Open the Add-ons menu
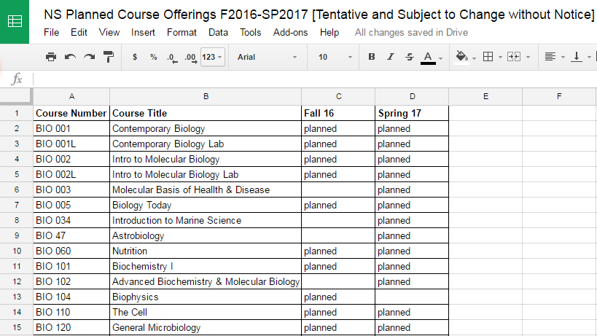 click(x=291, y=32)
